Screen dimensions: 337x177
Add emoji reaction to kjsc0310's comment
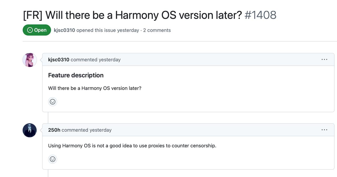[x=53, y=102]
